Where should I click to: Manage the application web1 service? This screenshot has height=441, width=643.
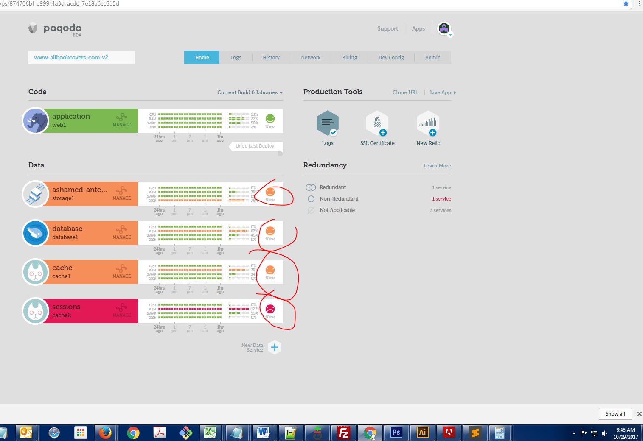[x=122, y=120]
